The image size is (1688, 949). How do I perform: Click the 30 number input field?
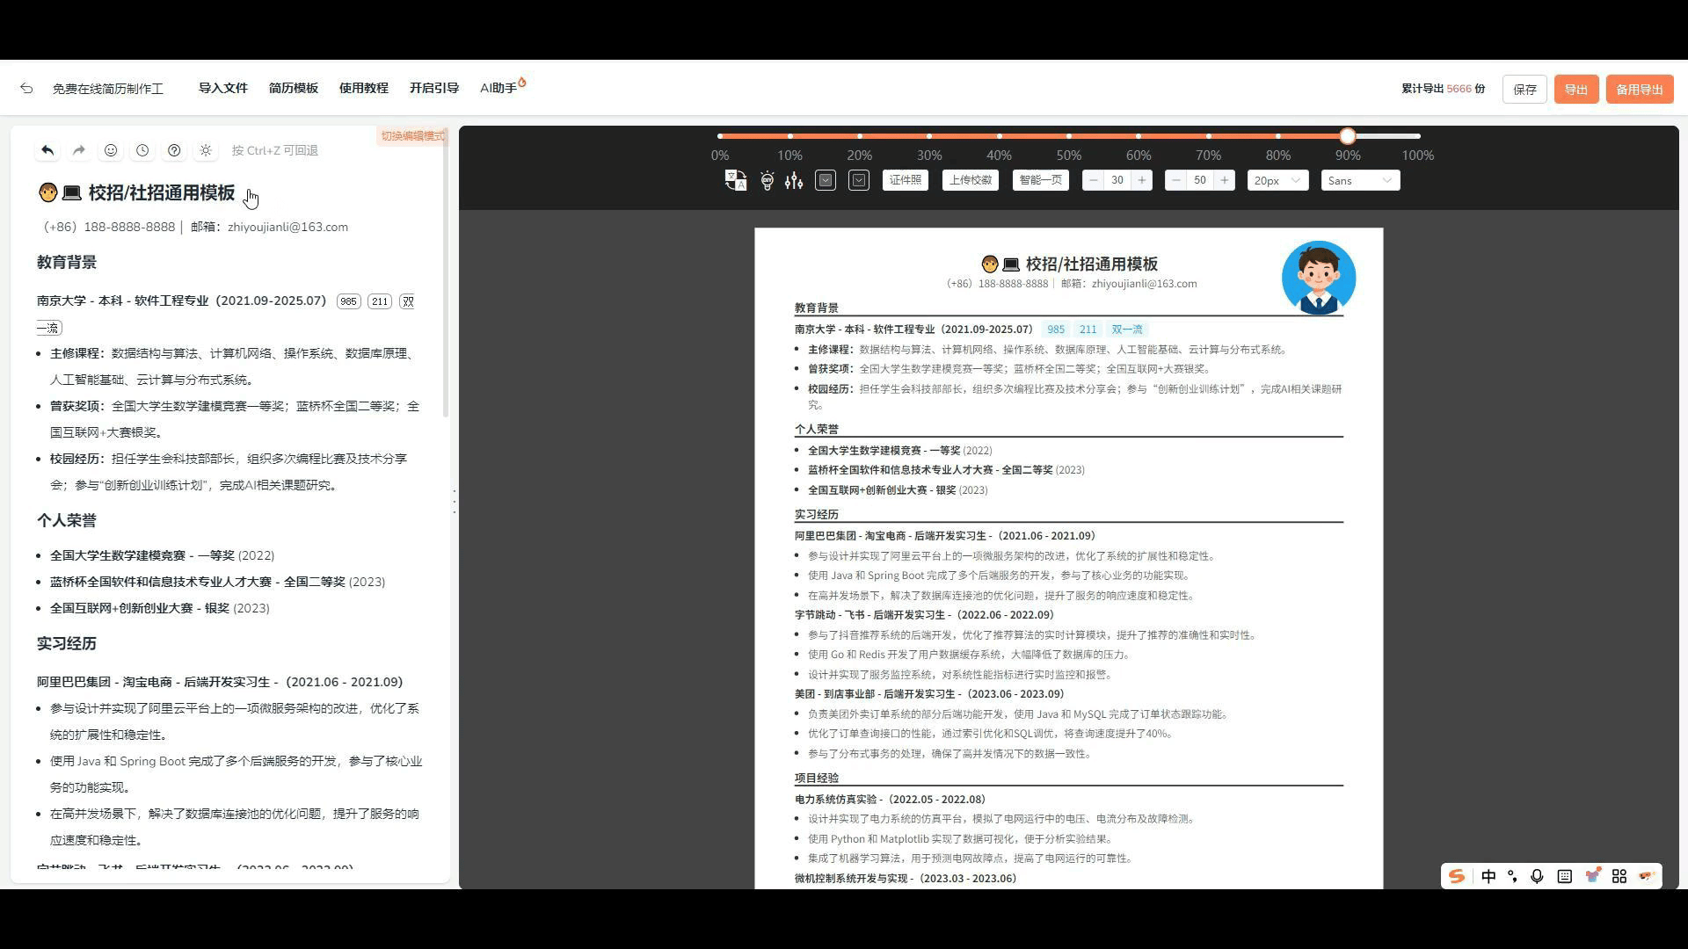1117,181
